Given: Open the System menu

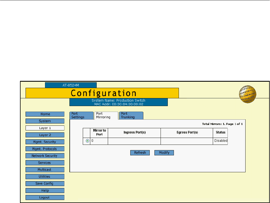Looking at the screenshot, I should pos(45,121).
